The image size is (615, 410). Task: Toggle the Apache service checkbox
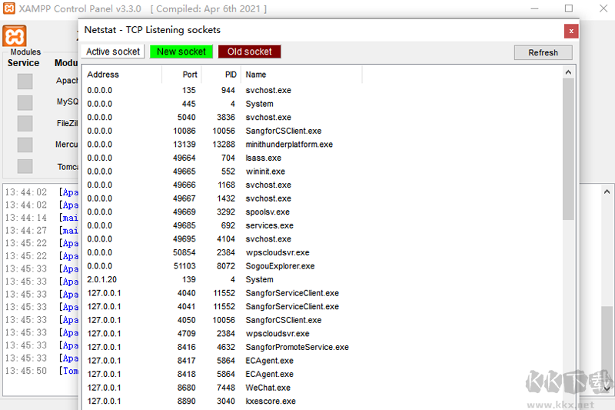[25, 82]
